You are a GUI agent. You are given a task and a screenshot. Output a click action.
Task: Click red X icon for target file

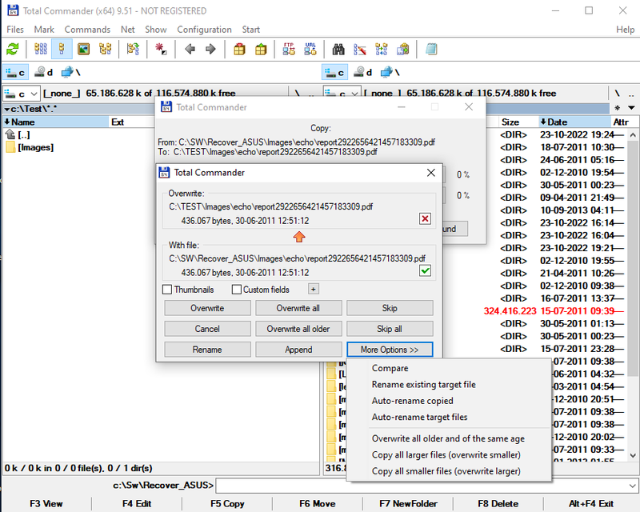425,218
